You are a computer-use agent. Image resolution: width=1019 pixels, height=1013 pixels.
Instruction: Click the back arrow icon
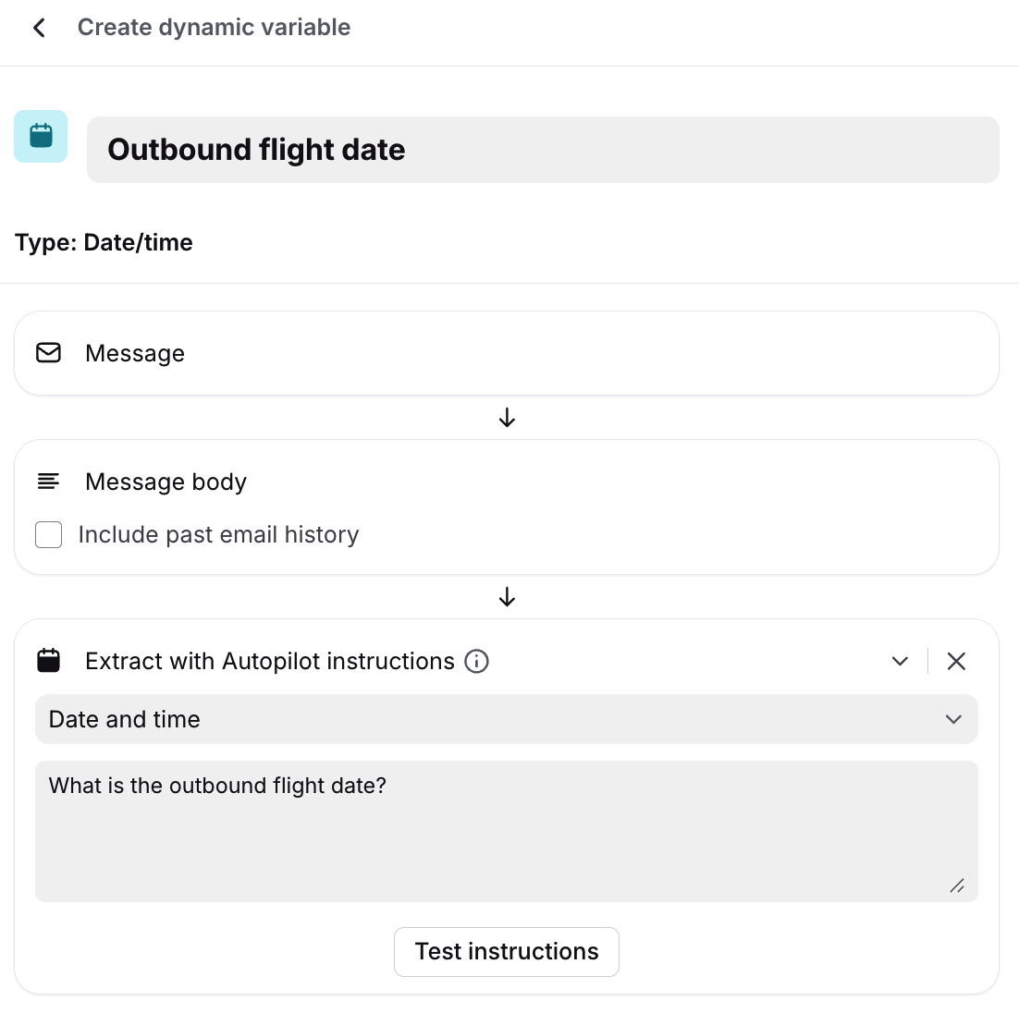click(x=39, y=28)
